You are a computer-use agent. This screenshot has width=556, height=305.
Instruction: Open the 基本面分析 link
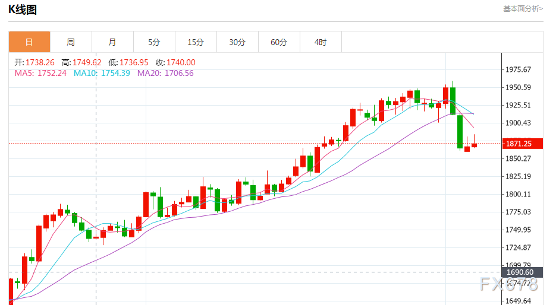pyautogui.click(x=523, y=8)
